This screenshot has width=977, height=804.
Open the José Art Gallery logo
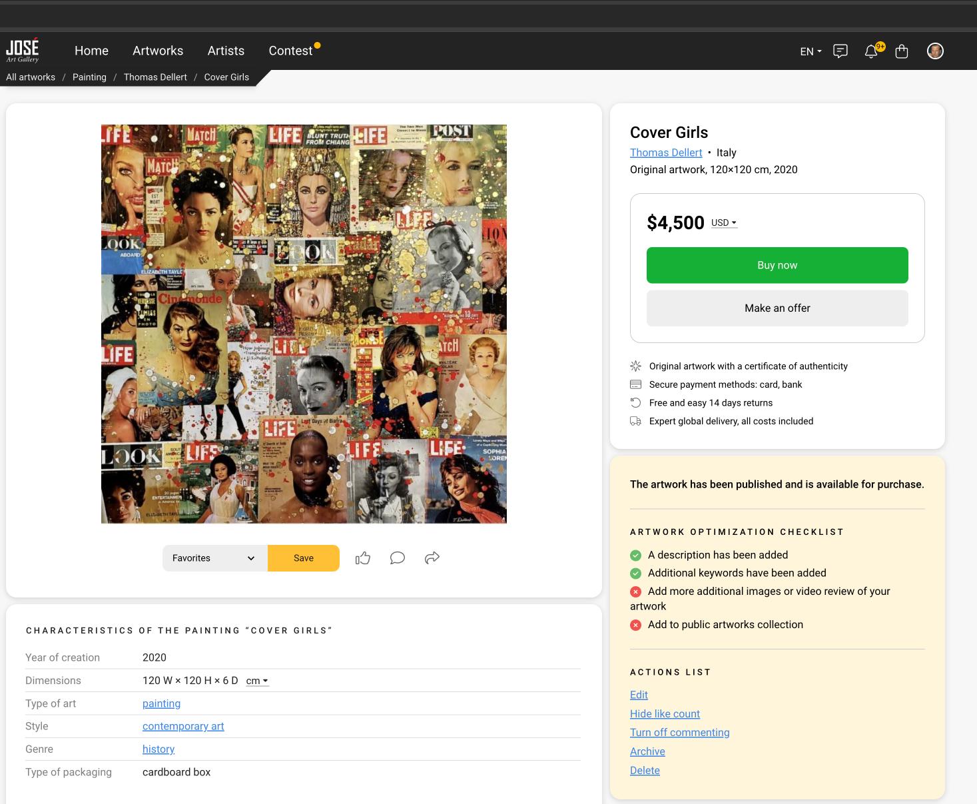pos(23,51)
